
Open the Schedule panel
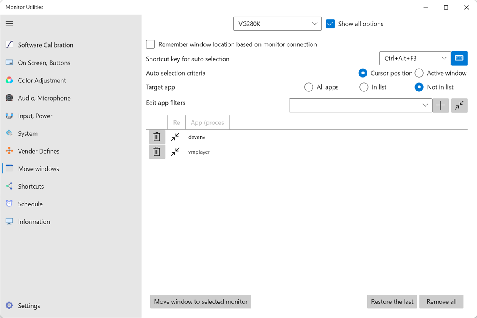[30, 204]
